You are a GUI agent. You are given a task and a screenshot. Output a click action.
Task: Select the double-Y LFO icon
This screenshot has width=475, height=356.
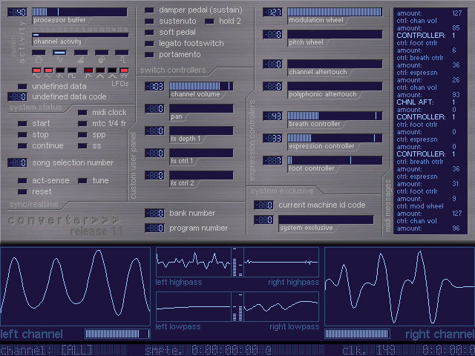(124, 76)
